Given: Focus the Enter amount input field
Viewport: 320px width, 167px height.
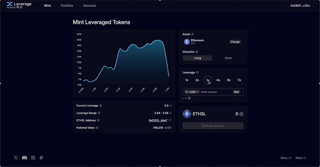Looking at the screenshot, I should click(x=216, y=92).
